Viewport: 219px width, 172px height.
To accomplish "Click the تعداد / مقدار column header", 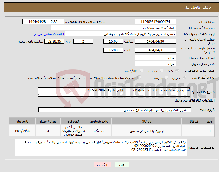I will pyautogui.click(x=48, y=121).
